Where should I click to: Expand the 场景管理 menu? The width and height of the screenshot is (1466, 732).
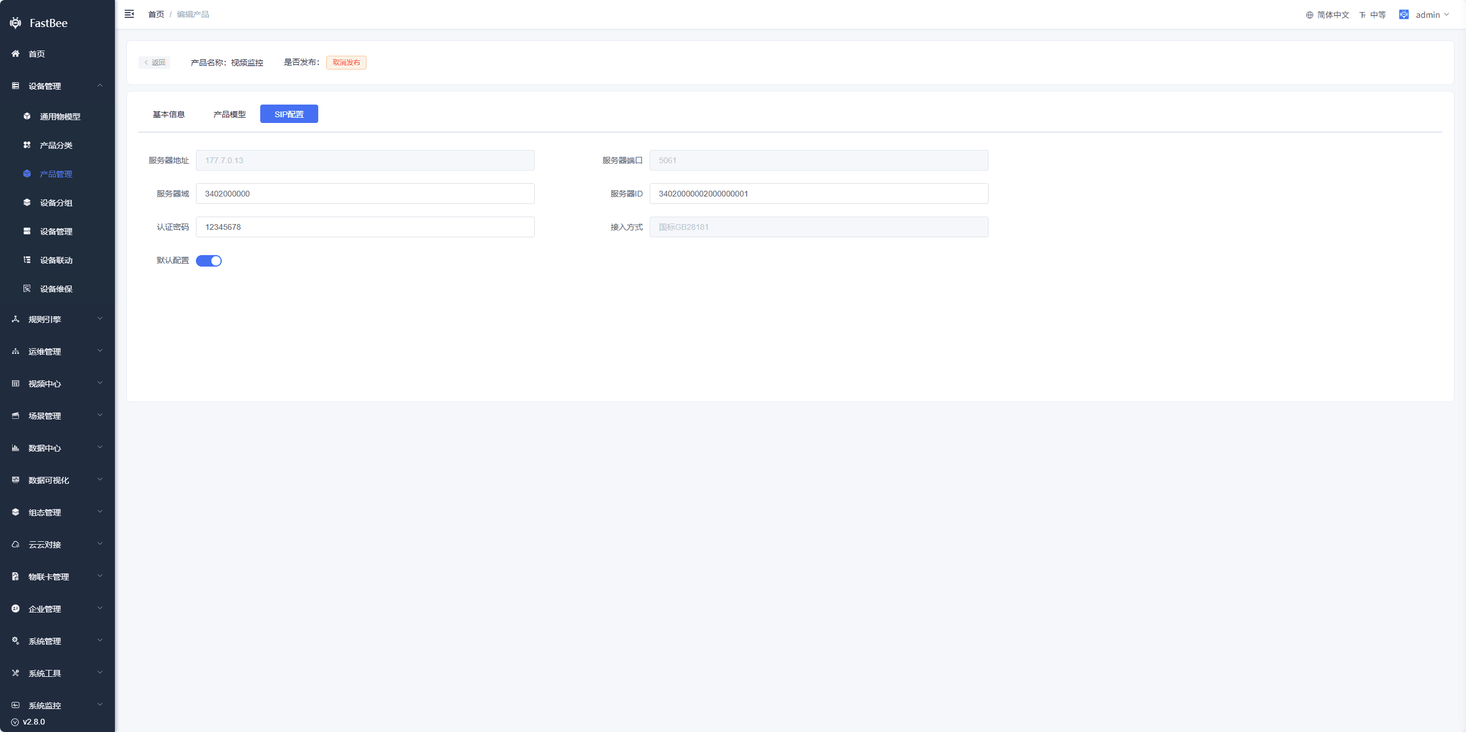pyautogui.click(x=57, y=415)
